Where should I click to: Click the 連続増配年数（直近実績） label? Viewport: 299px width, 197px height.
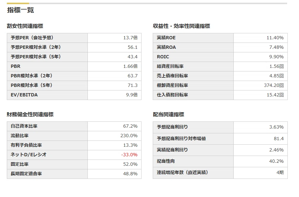coord(182,173)
